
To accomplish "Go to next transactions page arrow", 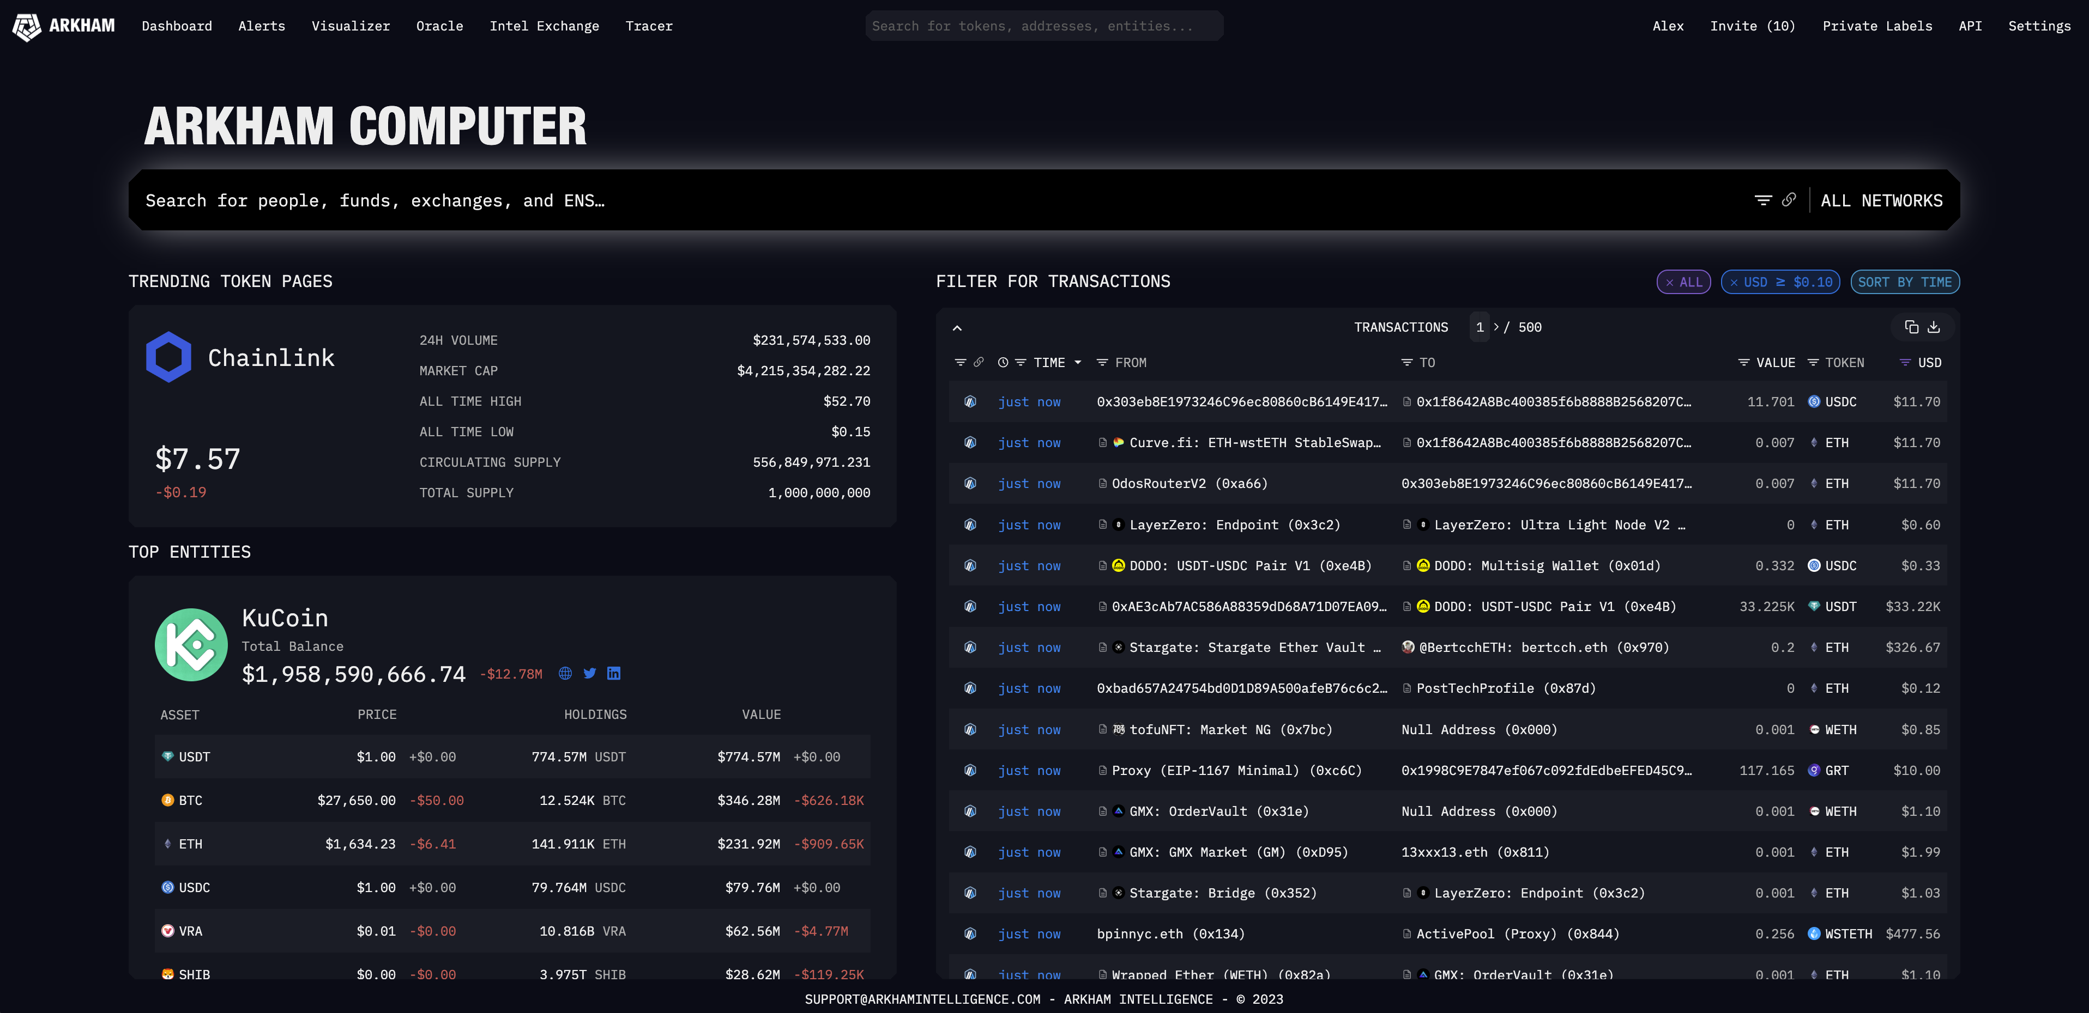I will point(1496,327).
